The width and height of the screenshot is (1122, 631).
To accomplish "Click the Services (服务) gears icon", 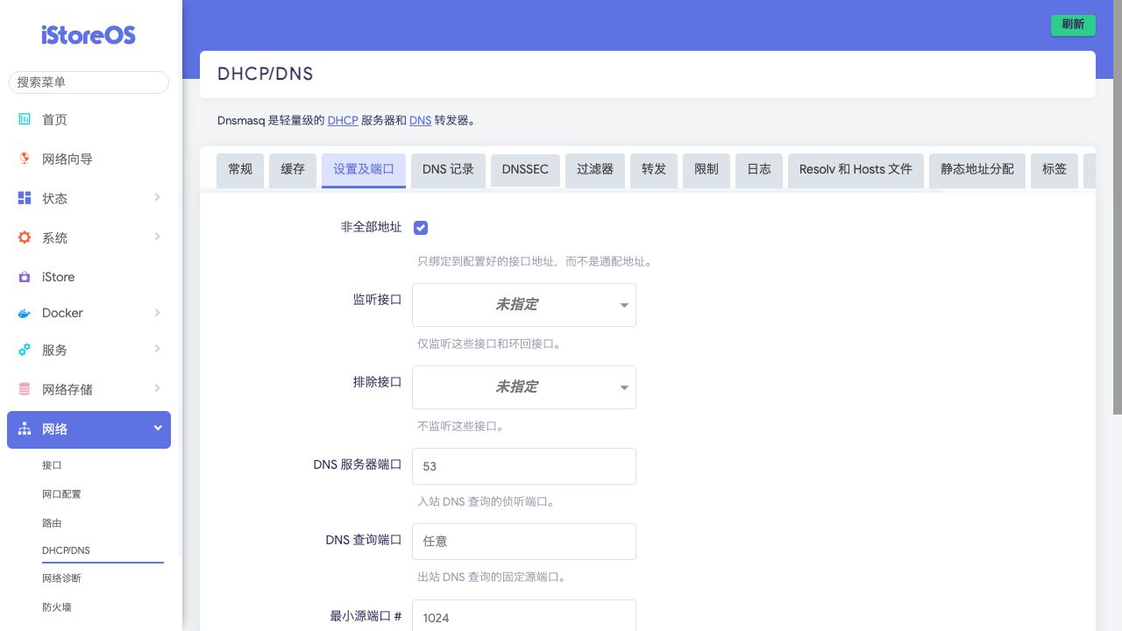I will click(x=25, y=350).
